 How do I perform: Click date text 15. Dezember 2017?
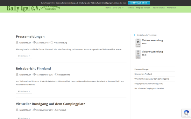point(45,75)
